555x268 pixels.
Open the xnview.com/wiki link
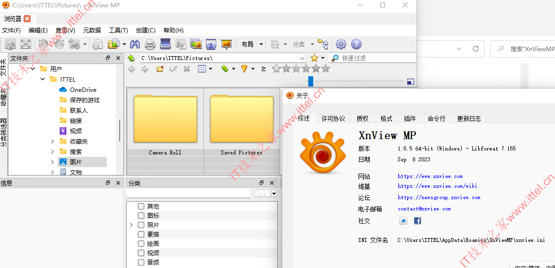click(x=437, y=186)
